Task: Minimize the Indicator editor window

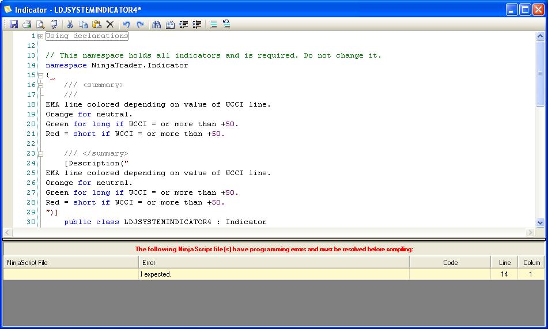Action: click(x=512, y=9)
